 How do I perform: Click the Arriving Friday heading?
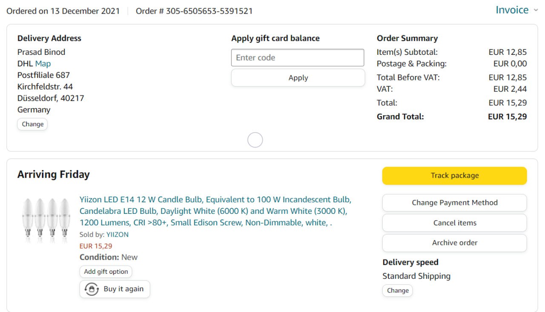[54, 175]
